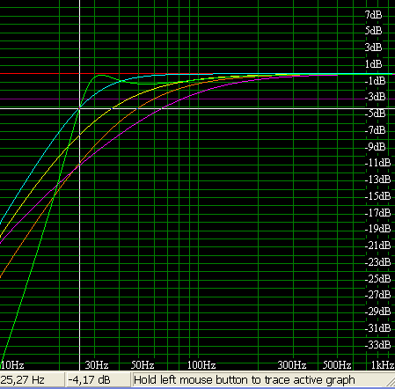Click the 7dB label on the level axis
The height and width of the screenshot is (389, 395).
click(373, 14)
